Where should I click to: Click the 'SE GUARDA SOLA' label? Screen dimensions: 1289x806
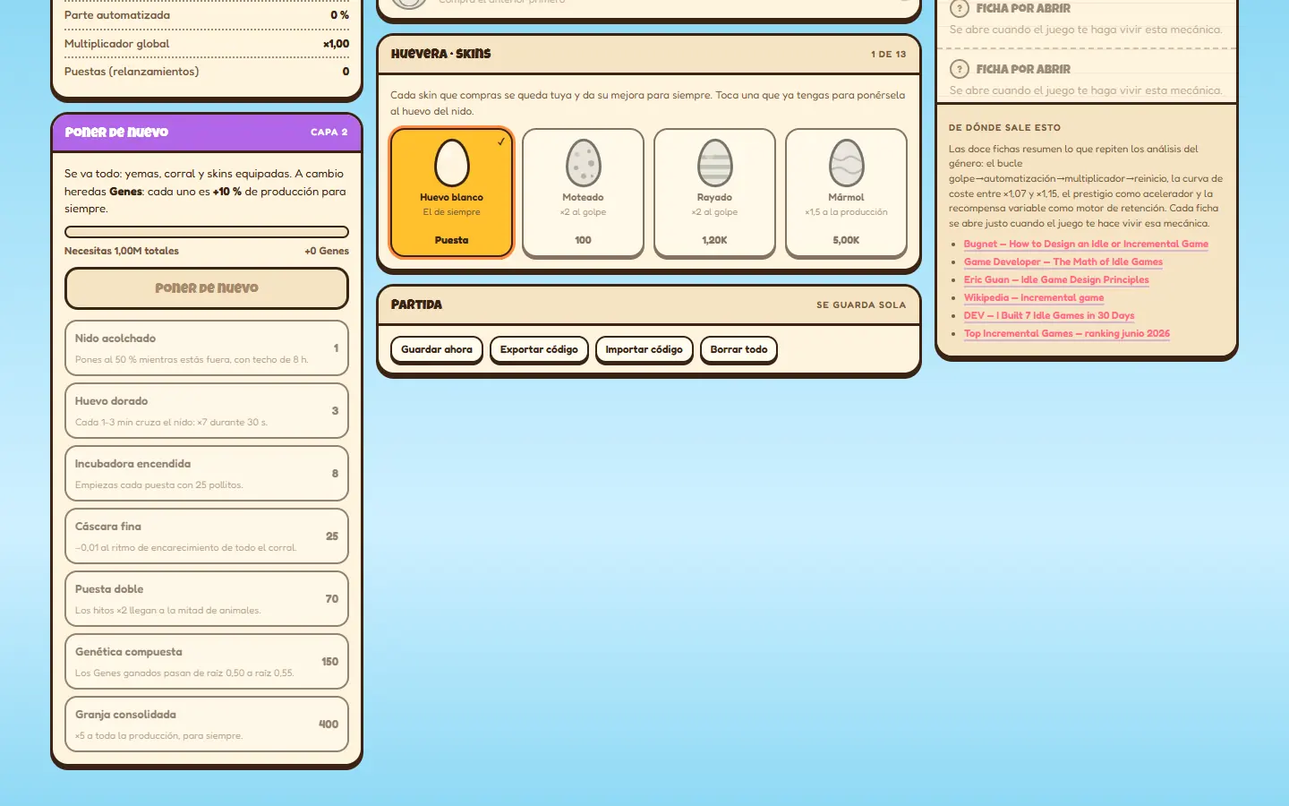[861, 304]
